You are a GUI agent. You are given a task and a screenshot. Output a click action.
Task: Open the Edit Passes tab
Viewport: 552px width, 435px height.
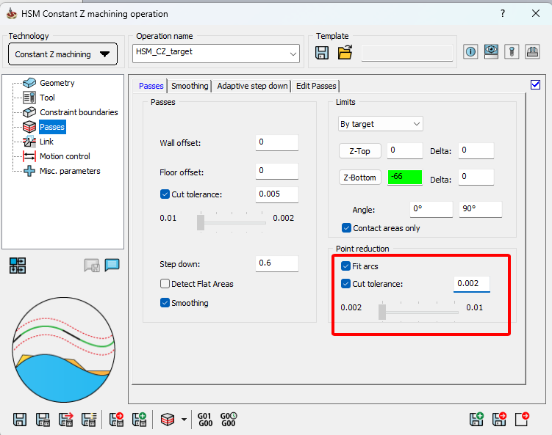[x=316, y=86]
